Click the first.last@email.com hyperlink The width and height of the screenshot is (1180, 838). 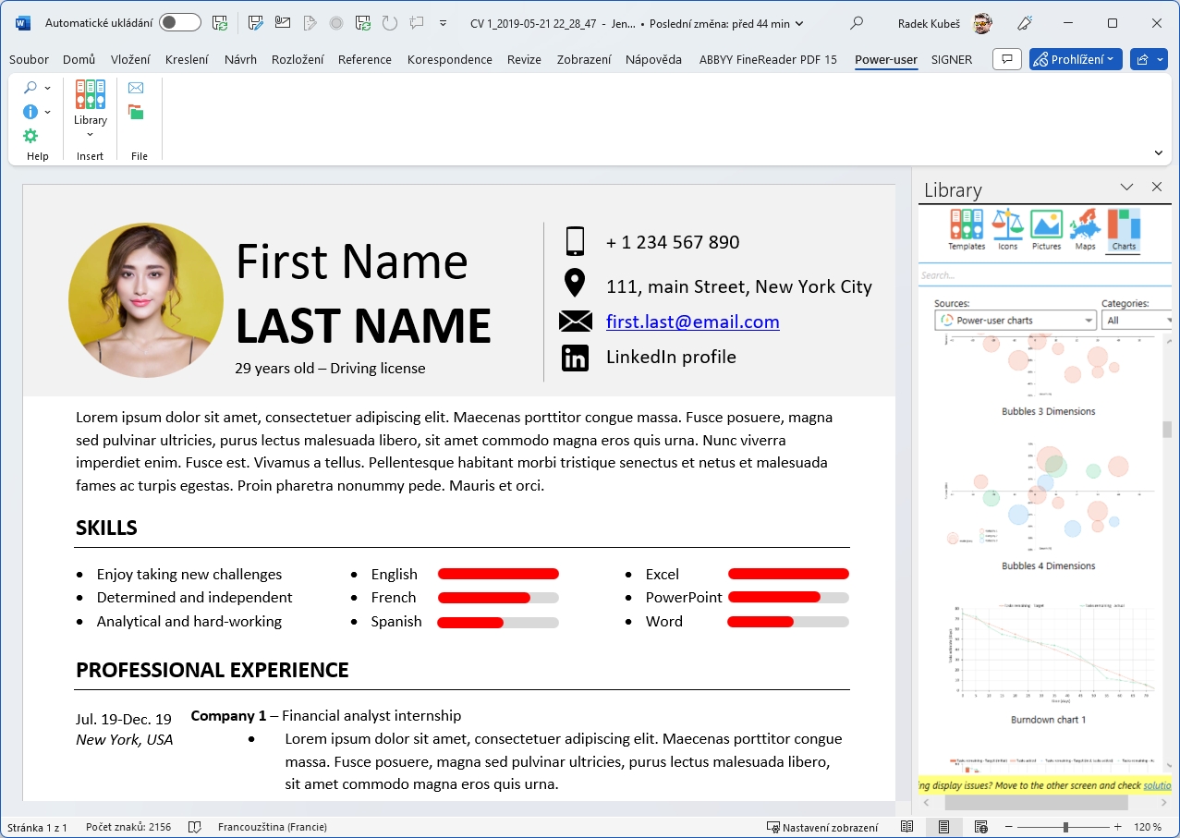692,322
